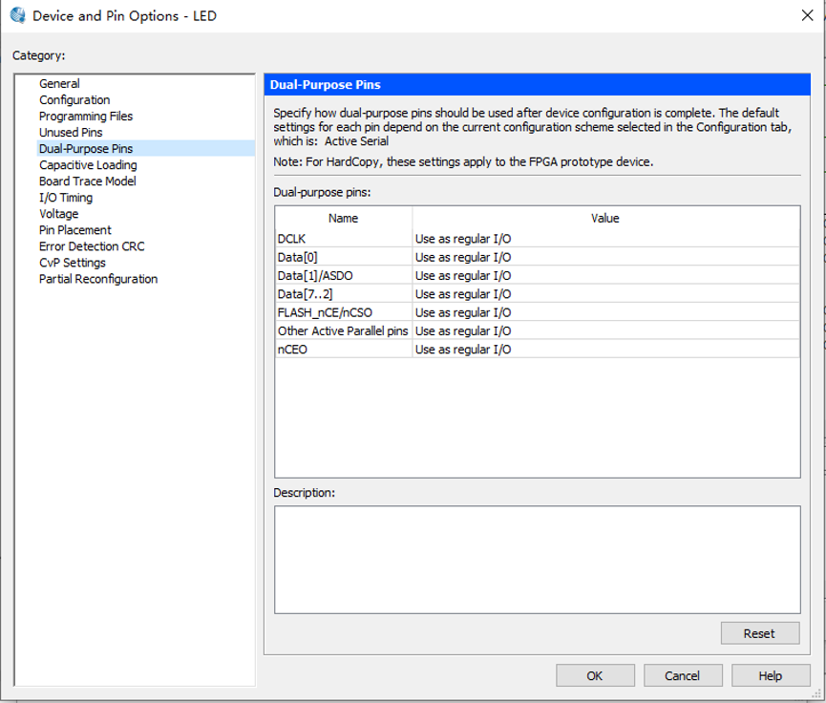This screenshot has height=703, width=826.
Task: Select Unused Pins in category list
Action: (71, 133)
